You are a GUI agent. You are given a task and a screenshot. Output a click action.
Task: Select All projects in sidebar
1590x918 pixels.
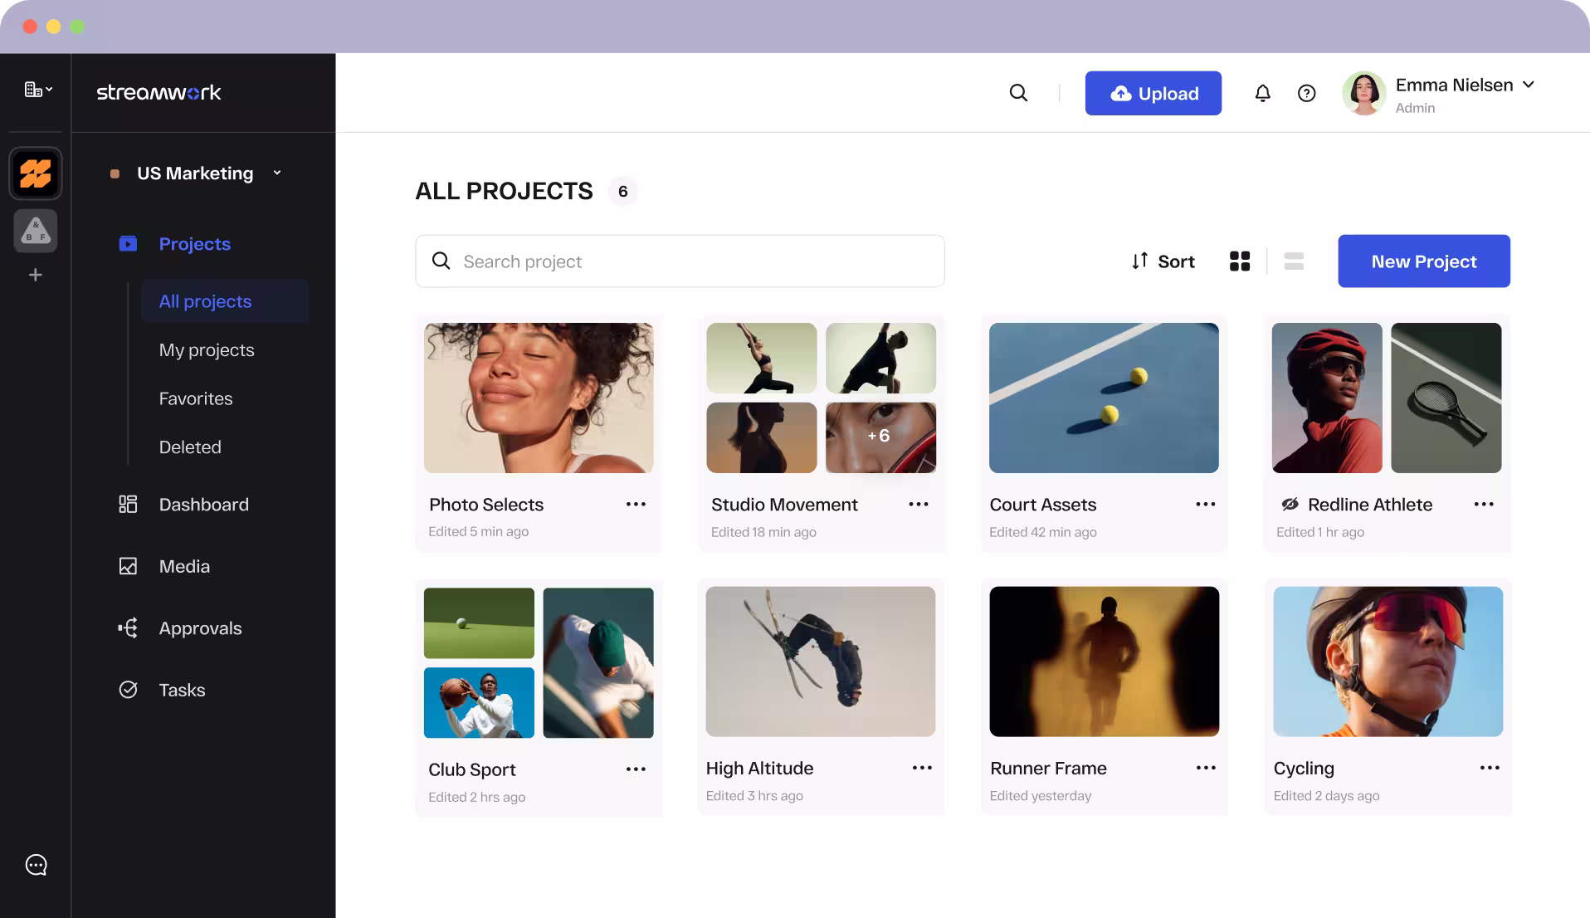point(225,301)
